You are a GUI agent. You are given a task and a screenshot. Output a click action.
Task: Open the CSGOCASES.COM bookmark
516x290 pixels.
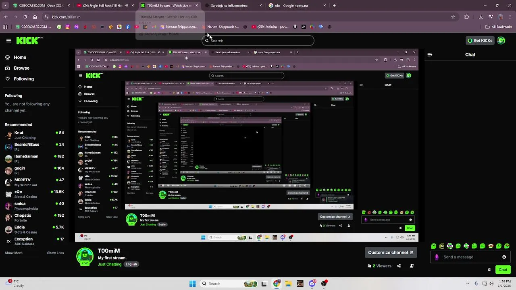click(33, 27)
